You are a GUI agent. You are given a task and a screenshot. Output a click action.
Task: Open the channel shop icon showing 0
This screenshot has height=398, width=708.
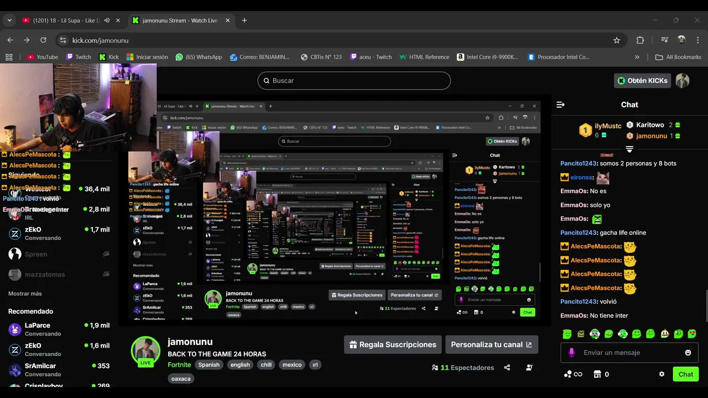coord(601,374)
